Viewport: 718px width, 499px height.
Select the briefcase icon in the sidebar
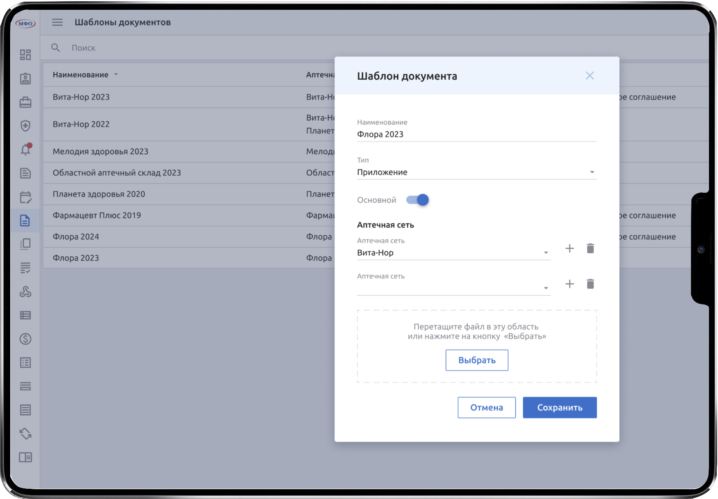click(x=25, y=102)
